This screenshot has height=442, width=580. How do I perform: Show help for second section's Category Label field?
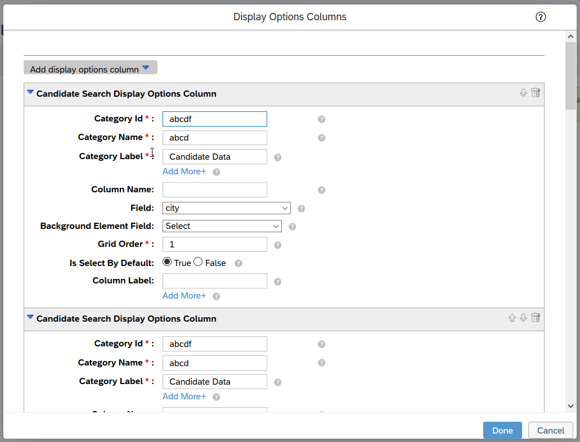coord(277,382)
